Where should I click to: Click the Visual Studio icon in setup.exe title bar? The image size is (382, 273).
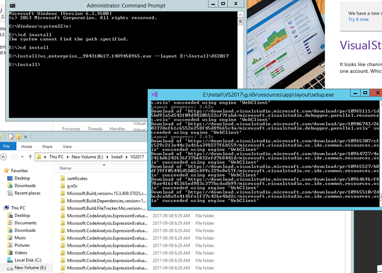pyautogui.click(x=154, y=95)
